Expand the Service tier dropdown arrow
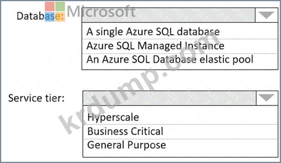 tap(267, 98)
